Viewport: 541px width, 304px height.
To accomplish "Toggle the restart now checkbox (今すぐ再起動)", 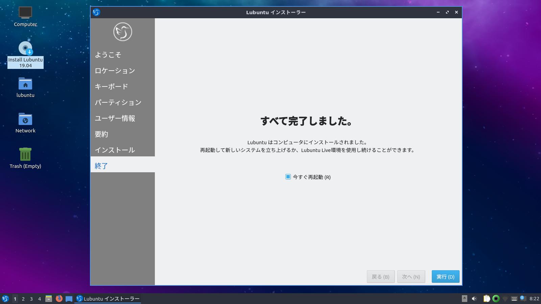I will [288, 177].
